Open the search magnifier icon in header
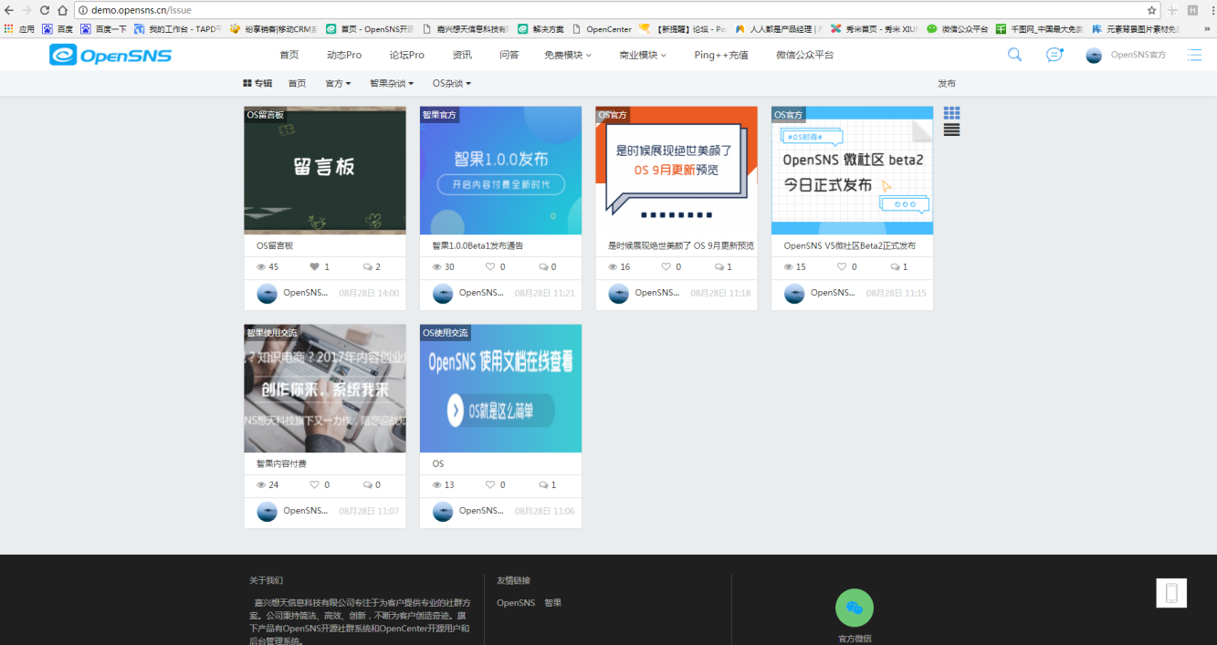 pyautogui.click(x=1014, y=55)
